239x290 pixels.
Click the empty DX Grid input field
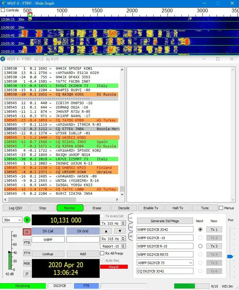point(83,239)
